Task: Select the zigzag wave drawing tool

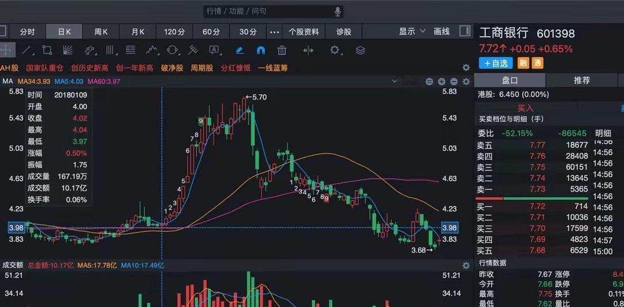Action: [x=151, y=50]
